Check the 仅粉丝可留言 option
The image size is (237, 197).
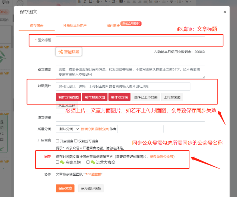[x=76, y=141]
